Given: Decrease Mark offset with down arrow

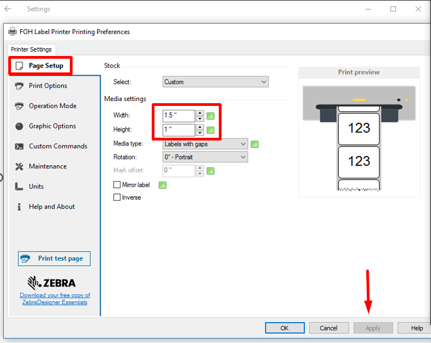Looking at the screenshot, I should [x=200, y=173].
